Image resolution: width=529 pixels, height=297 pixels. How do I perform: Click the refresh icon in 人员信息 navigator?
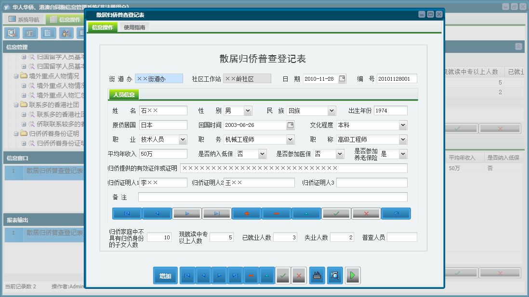(x=396, y=214)
